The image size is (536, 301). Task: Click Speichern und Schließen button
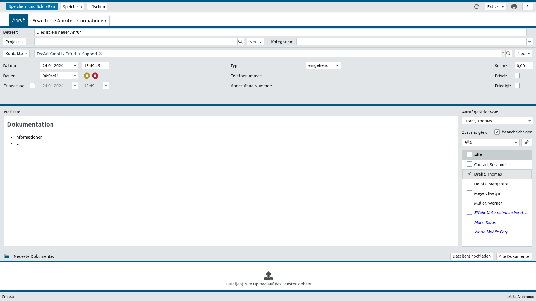point(32,6)
